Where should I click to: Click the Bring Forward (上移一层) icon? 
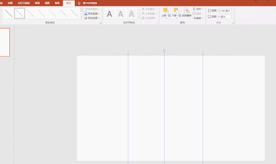[165, 10]
